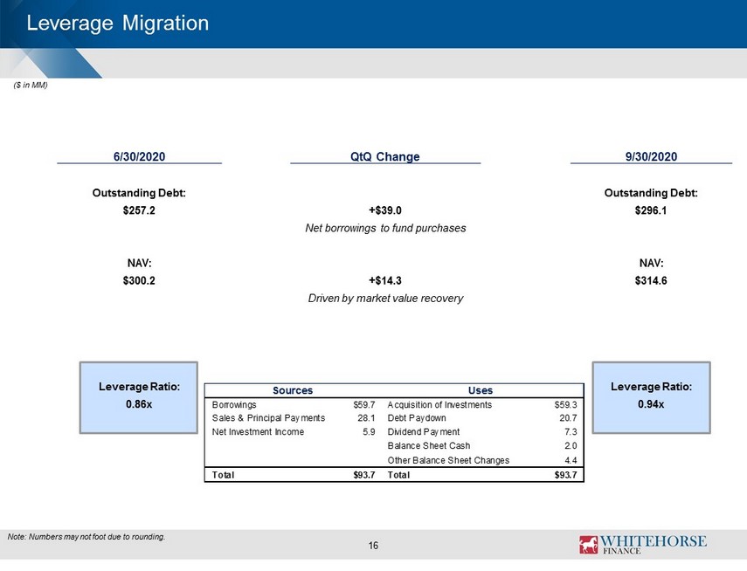The image size is (747, 571).
Task: Click the 6/30/2020 column heading
Action: (139, 156)
